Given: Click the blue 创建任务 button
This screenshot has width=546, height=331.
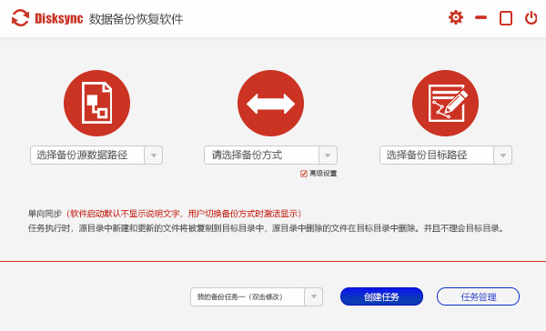Looking at the screenshot, I should coord(381,296).
